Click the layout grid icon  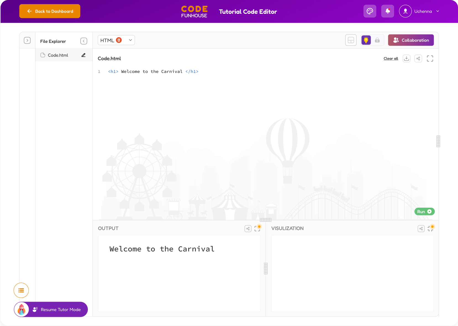point(351,40)
